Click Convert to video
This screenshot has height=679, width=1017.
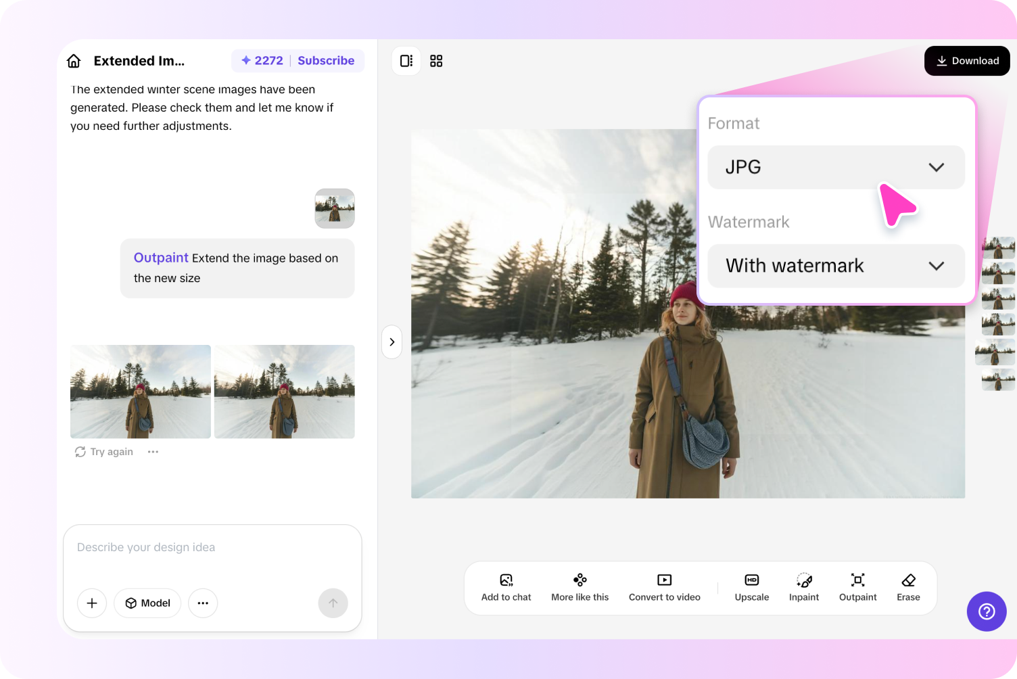coord(664,587)
